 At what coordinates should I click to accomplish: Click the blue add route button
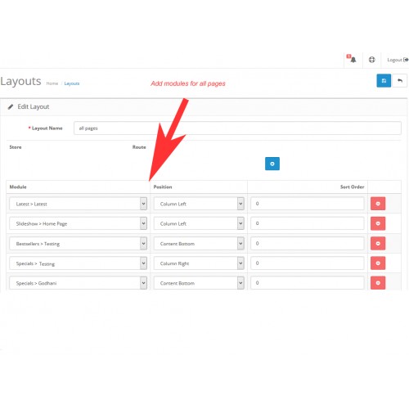click(272, 164)
